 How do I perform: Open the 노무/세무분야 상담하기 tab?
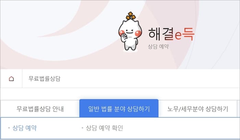point(197,109)
